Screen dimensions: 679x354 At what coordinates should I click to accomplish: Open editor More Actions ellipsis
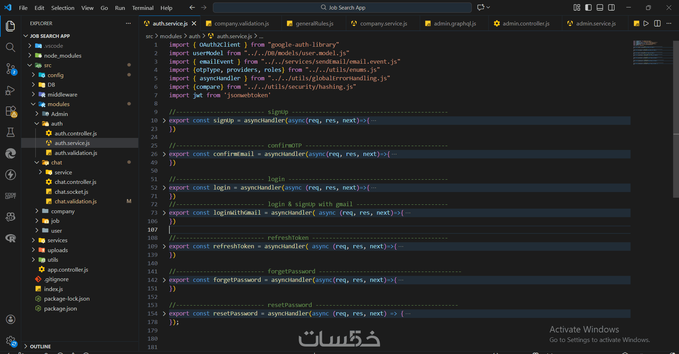coord(669,23)
